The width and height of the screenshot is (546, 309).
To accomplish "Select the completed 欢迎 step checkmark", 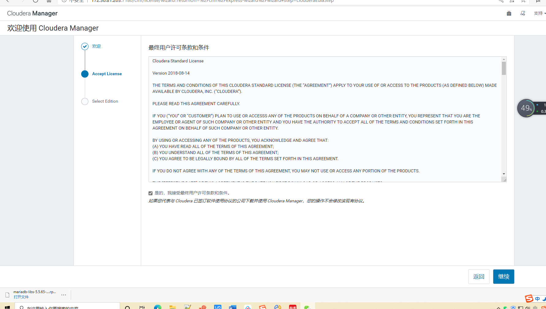I will click(x=85, y=46).
